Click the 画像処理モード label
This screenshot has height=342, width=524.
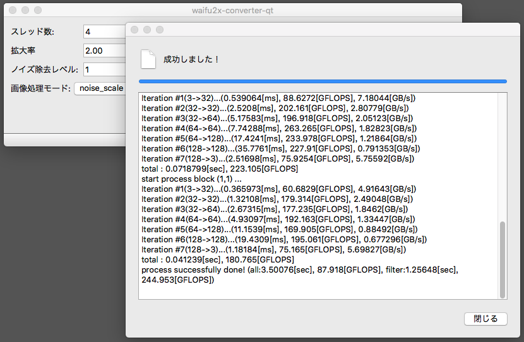coord(40,88)
